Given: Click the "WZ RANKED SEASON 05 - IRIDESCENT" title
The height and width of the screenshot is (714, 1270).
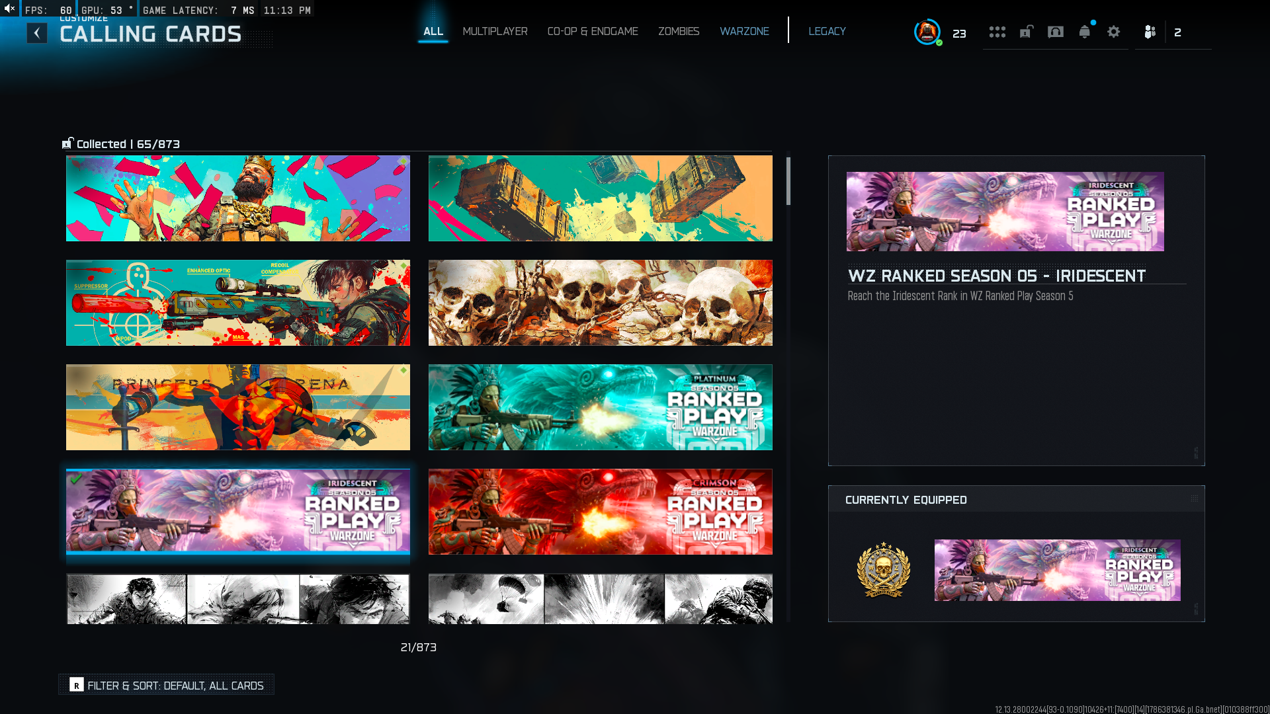Looking at the screenshot, I should (997, 276).
